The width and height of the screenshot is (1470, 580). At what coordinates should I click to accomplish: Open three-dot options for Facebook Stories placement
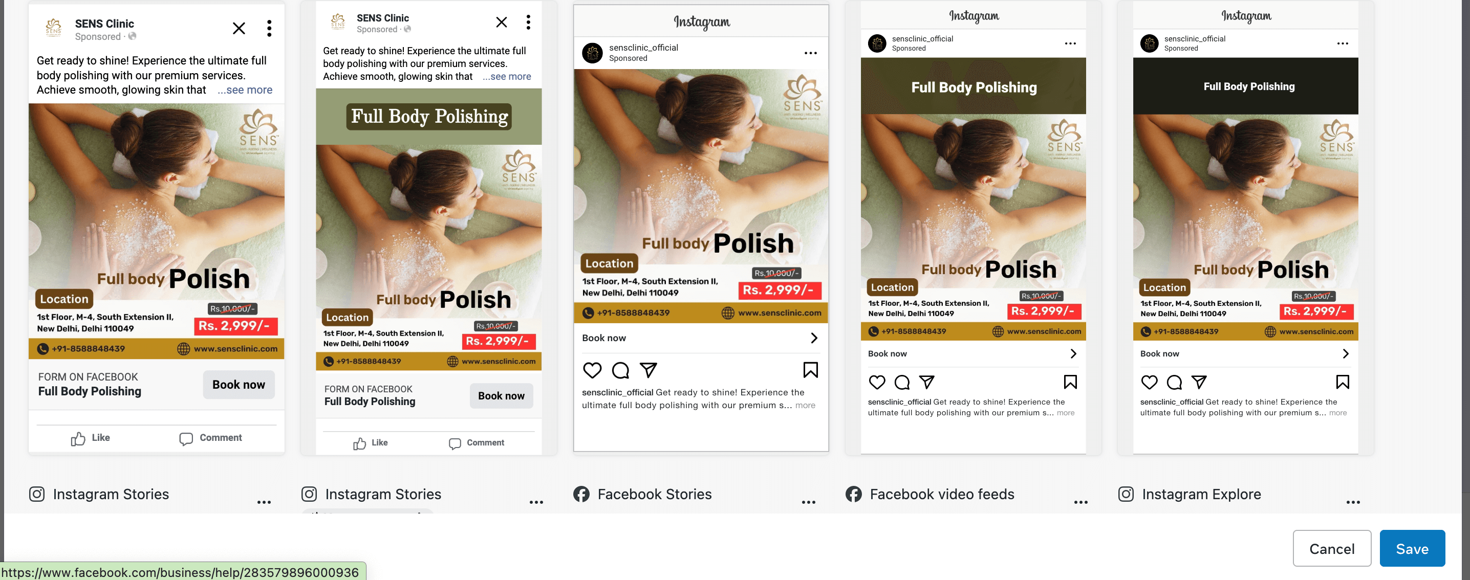tap(809, 502)
